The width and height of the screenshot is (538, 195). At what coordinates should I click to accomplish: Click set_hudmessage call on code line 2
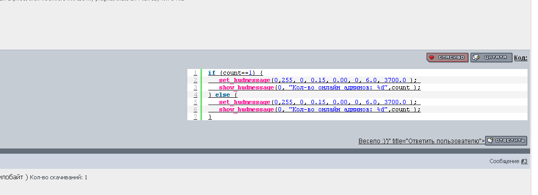coord(244,80)
